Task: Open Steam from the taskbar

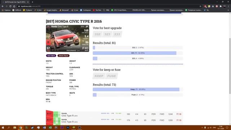Action: point(32,127)
